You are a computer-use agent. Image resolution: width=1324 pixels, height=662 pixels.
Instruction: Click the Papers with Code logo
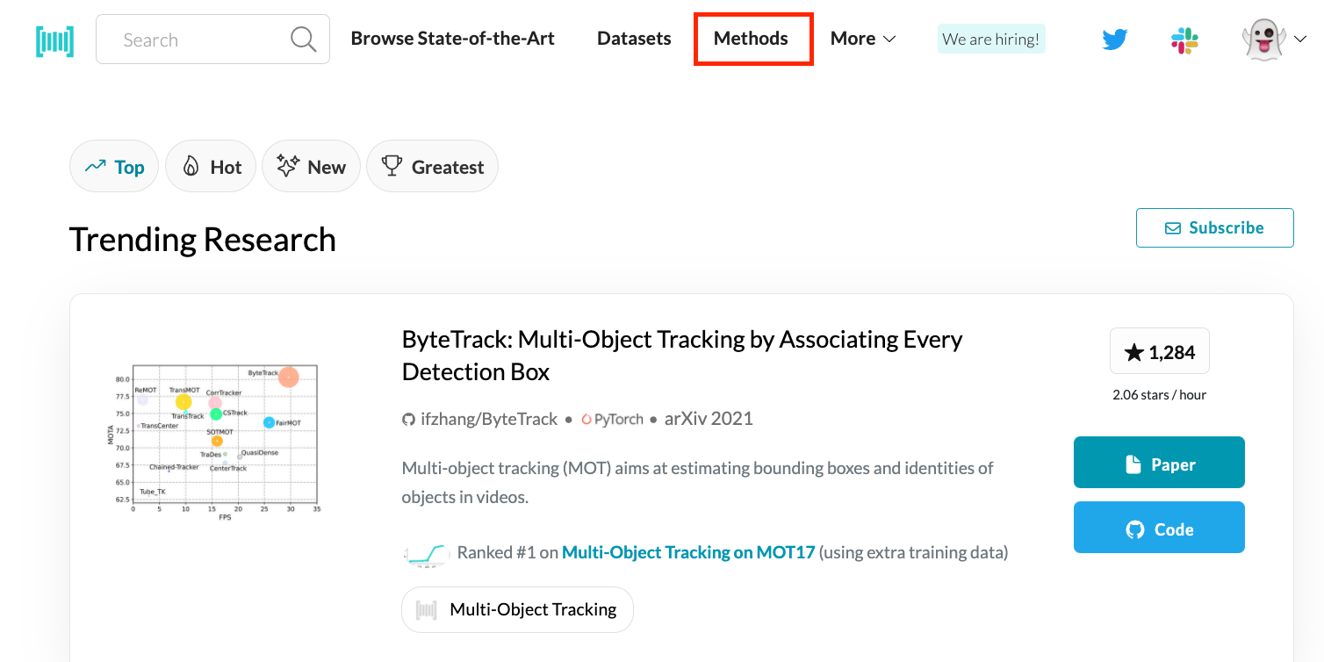pos(54,40)
